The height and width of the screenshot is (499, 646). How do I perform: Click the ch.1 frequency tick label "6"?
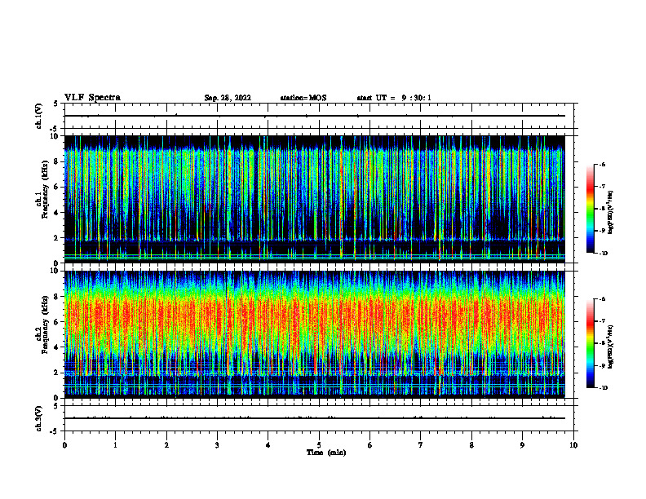[x=56, y=187]
